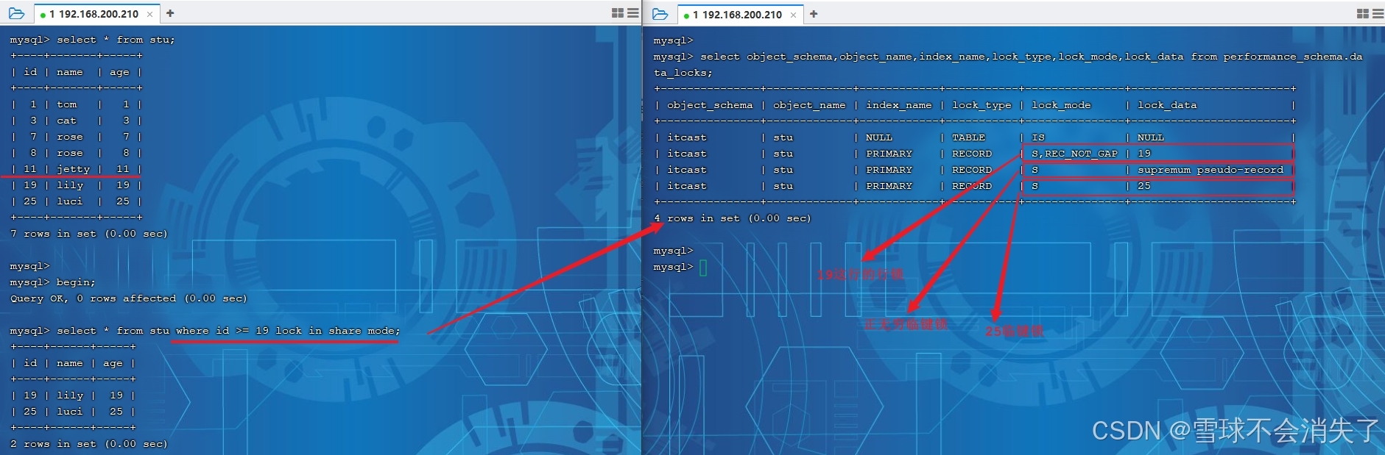Open the tile layout icon in left window

[618, 13]
